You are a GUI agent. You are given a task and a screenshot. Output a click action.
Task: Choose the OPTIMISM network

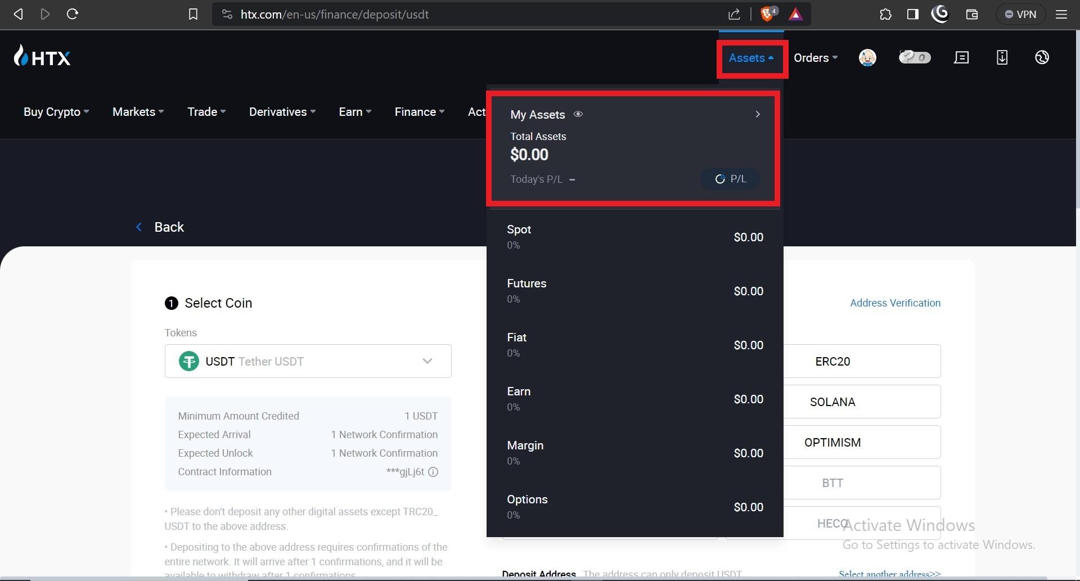coord(833,442)
